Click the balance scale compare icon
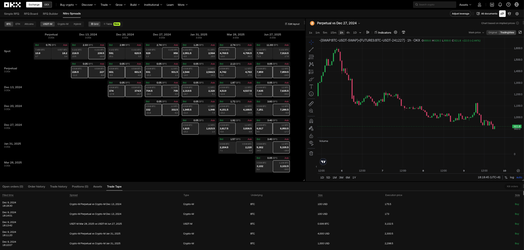Screen dimensions: 524x250 403,32
